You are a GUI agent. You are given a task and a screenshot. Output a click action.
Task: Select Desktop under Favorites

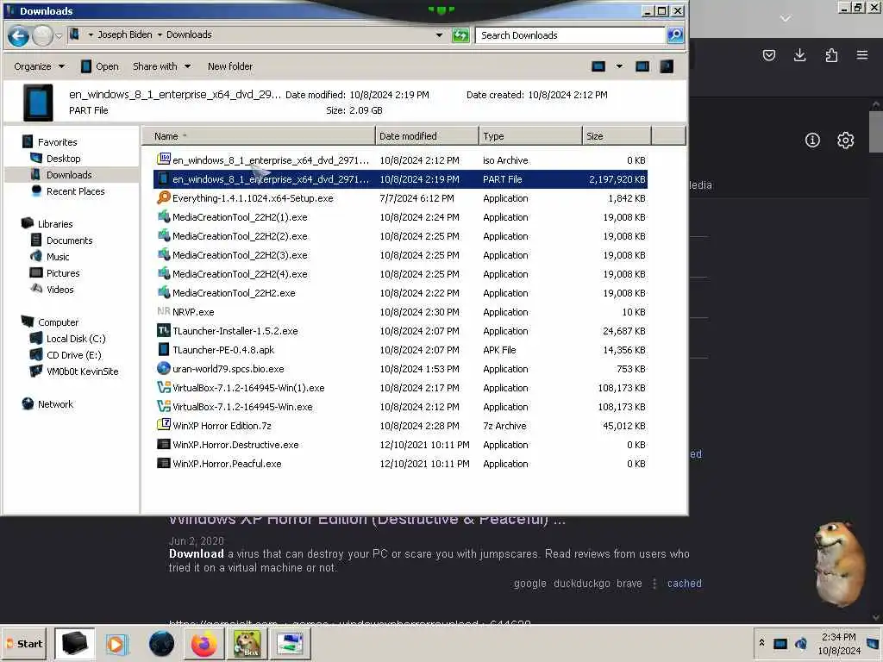coord(63,159)
